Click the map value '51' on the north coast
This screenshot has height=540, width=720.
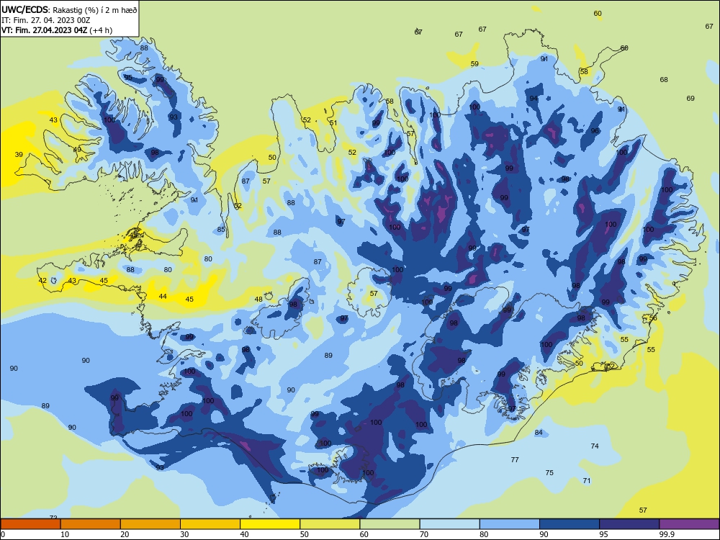pyautogui.click(x=333, y=122)
